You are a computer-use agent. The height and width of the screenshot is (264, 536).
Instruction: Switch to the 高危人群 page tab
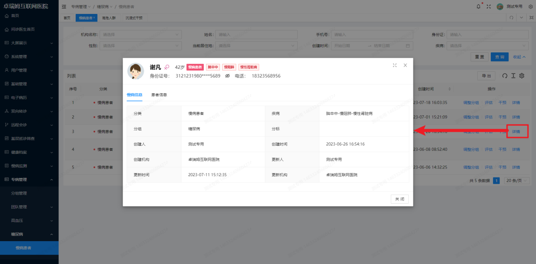[109, 18]
